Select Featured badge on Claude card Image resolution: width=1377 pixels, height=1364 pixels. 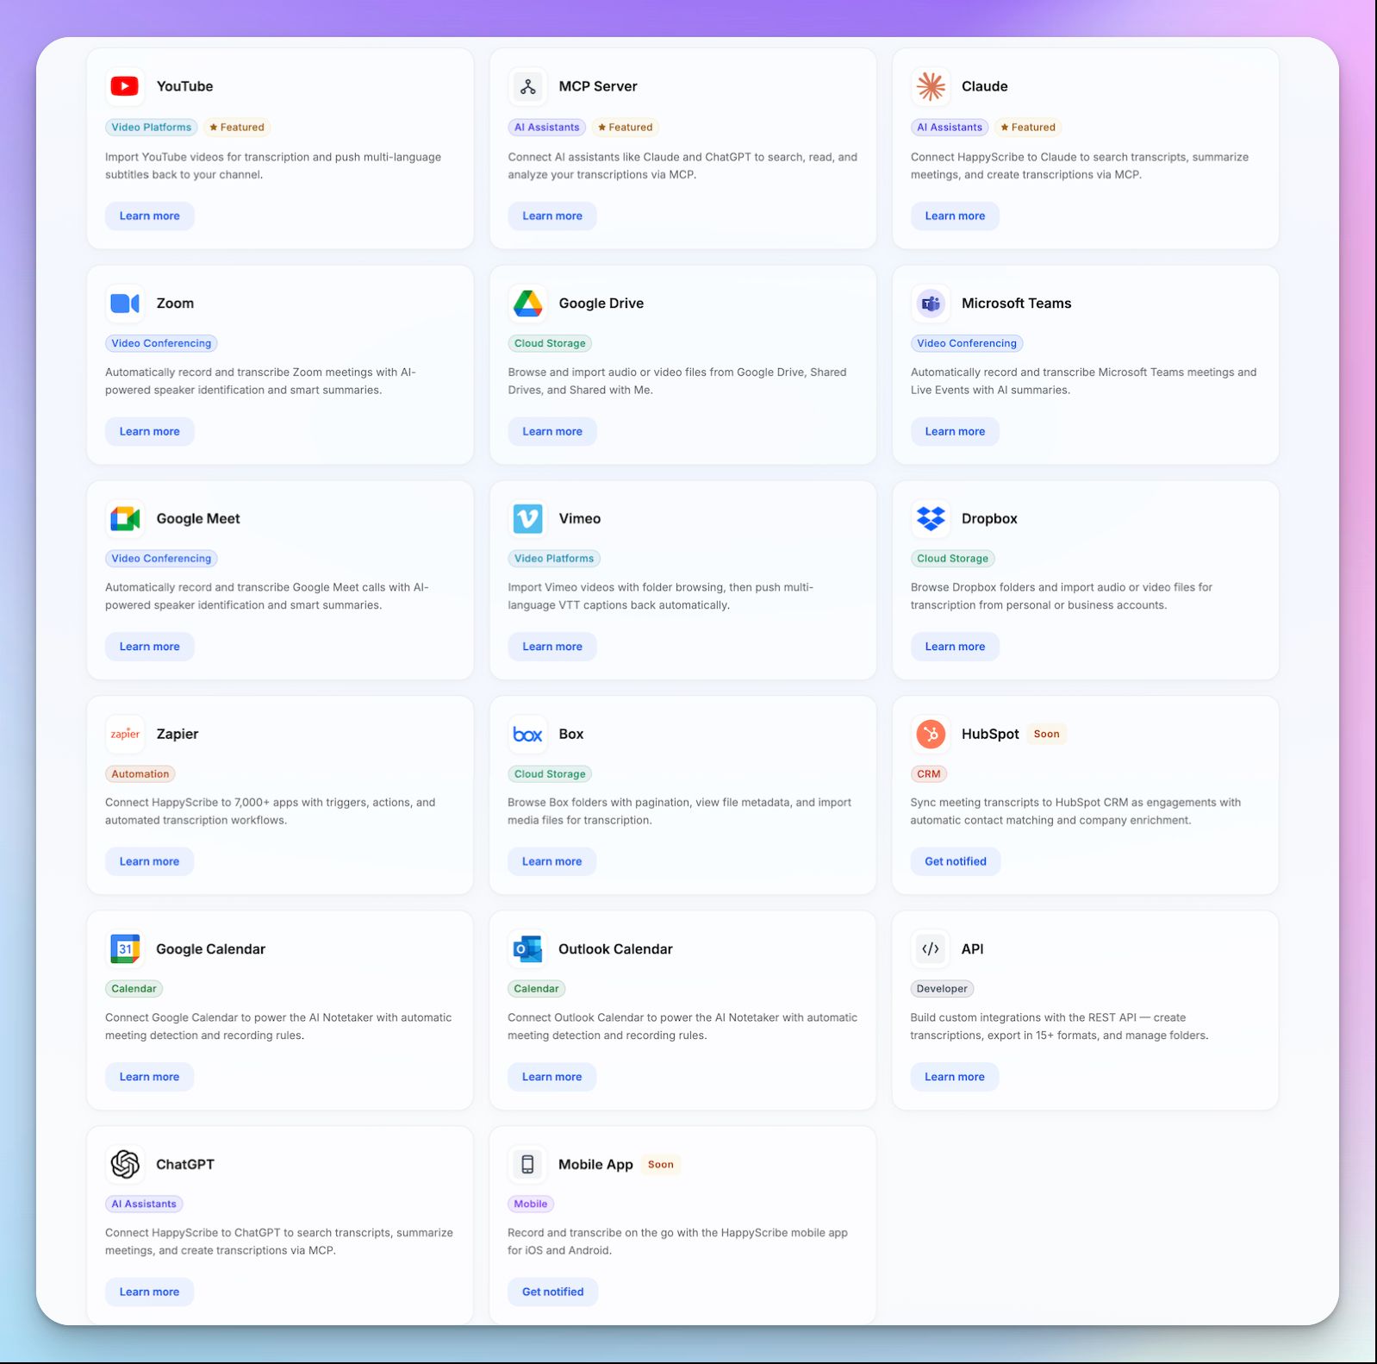point(1028,128)
